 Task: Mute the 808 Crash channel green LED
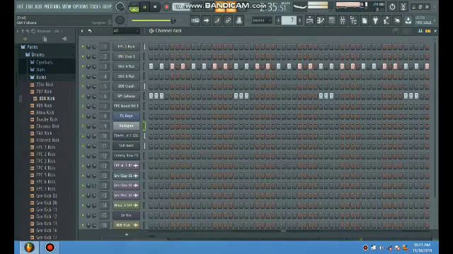tap(83, 86)
